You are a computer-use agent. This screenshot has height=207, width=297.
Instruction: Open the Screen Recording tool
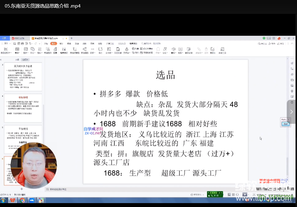point(188,49)
